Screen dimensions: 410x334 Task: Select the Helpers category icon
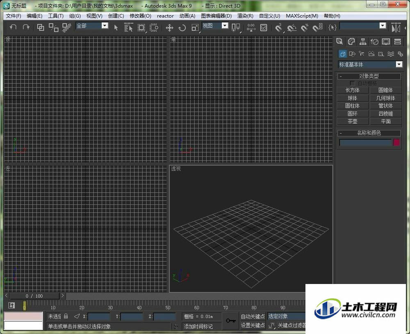381,54
